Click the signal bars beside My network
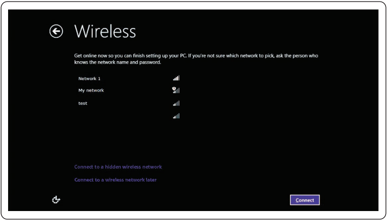Image resolution: width=388 pixels, height=221 pixels. pos(177,91)
